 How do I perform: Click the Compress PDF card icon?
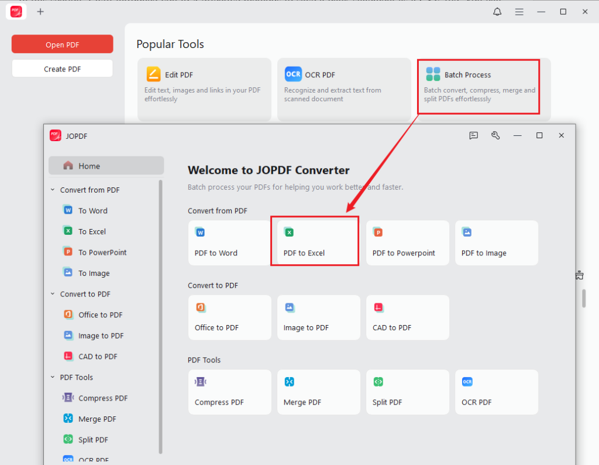click(x=201, y=382)
